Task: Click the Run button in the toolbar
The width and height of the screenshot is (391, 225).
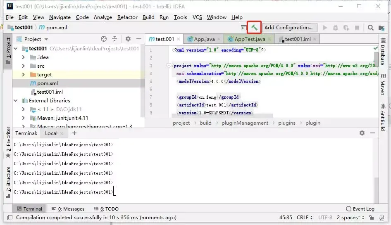Action: (325, 28)
